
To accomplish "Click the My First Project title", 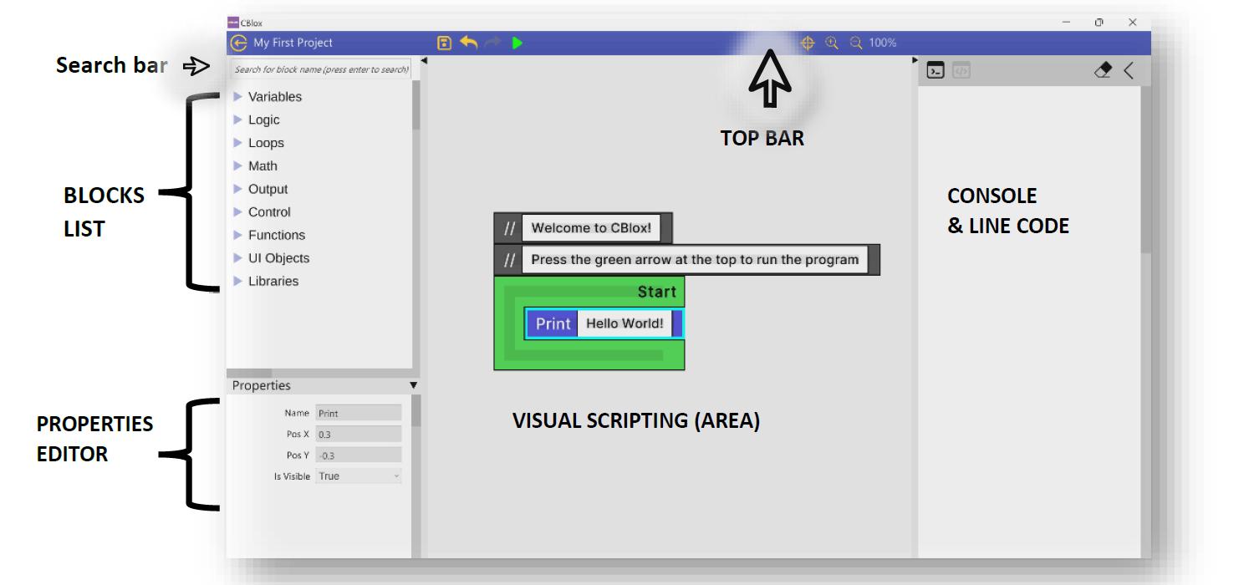I will point(293,43).
